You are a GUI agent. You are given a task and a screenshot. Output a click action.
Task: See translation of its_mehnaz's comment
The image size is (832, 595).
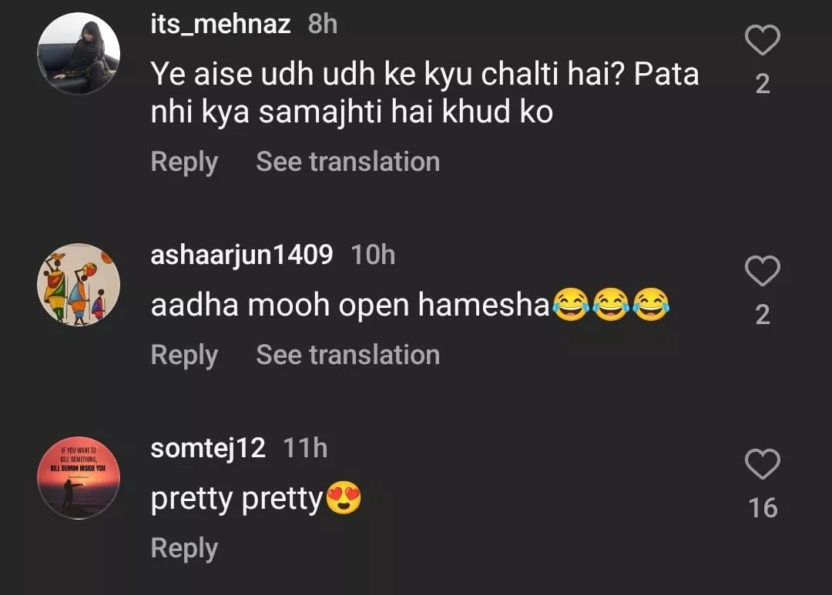tap(347, 162)
